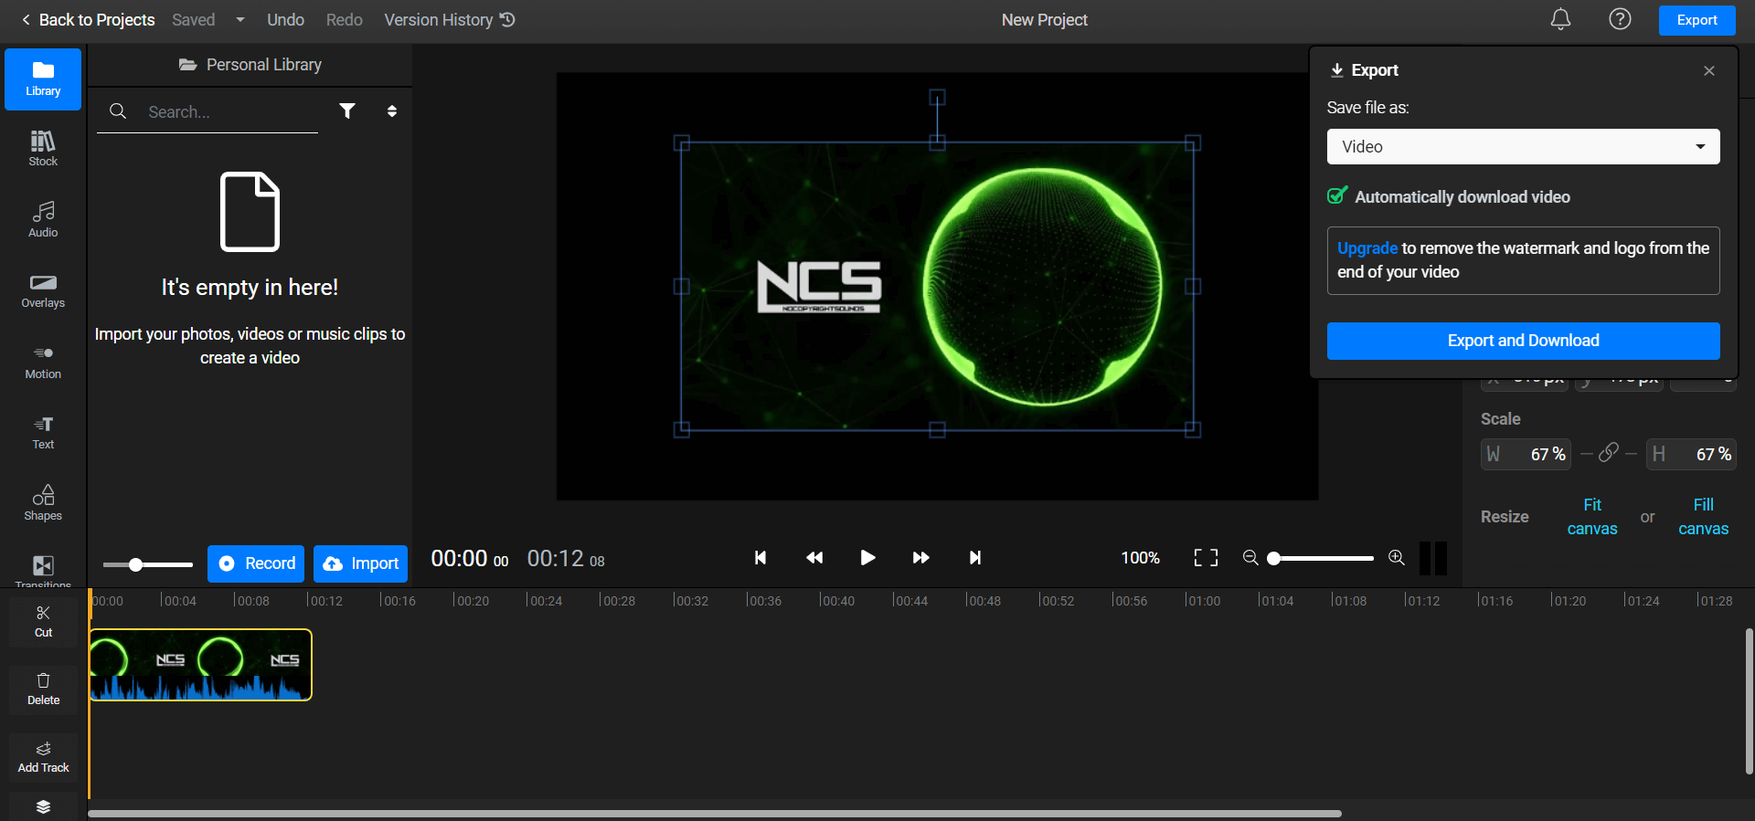Click Undo
Viewport: 1755px width, 821px height.
pos(285,19)
